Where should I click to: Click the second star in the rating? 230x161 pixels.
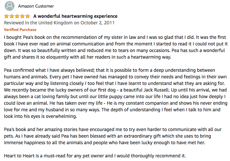point(12,16)
